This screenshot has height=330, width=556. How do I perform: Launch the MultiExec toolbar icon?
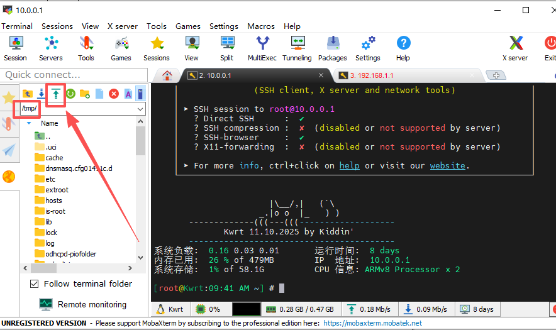[262, 48]
